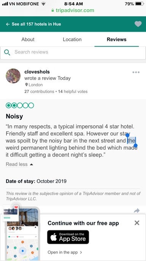146x261 pixels.
Task: Switch to the About tab
Action: coord(28,39)
